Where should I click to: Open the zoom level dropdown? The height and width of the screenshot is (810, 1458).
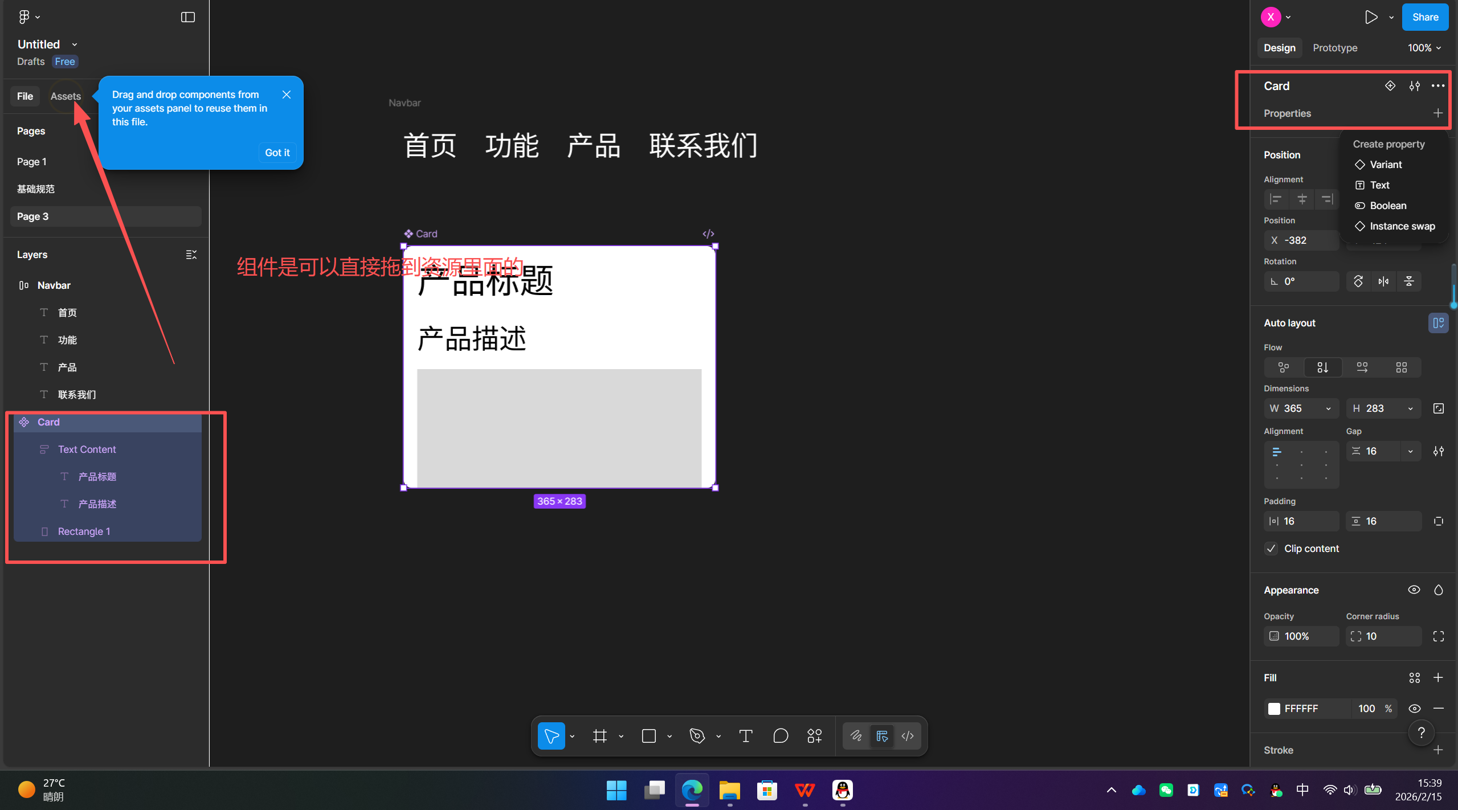1423,47
